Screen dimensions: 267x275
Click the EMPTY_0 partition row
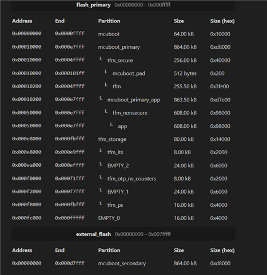pos(123,218)
